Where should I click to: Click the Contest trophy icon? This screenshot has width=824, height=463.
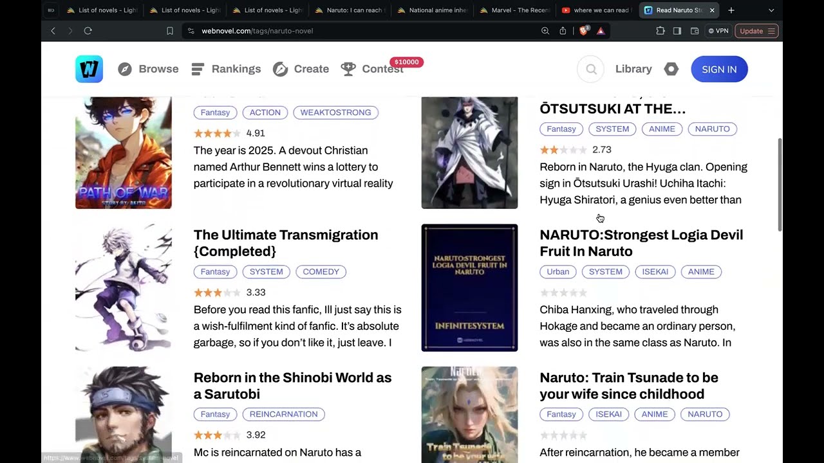tap(348, 69)
